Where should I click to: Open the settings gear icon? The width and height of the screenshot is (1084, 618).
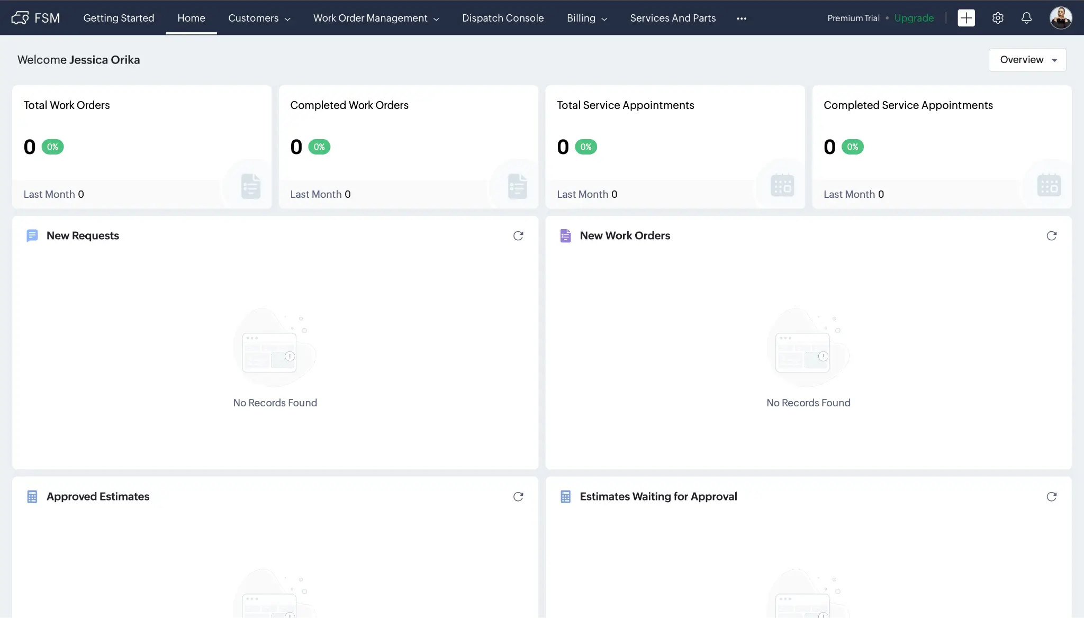coord(998,18)
